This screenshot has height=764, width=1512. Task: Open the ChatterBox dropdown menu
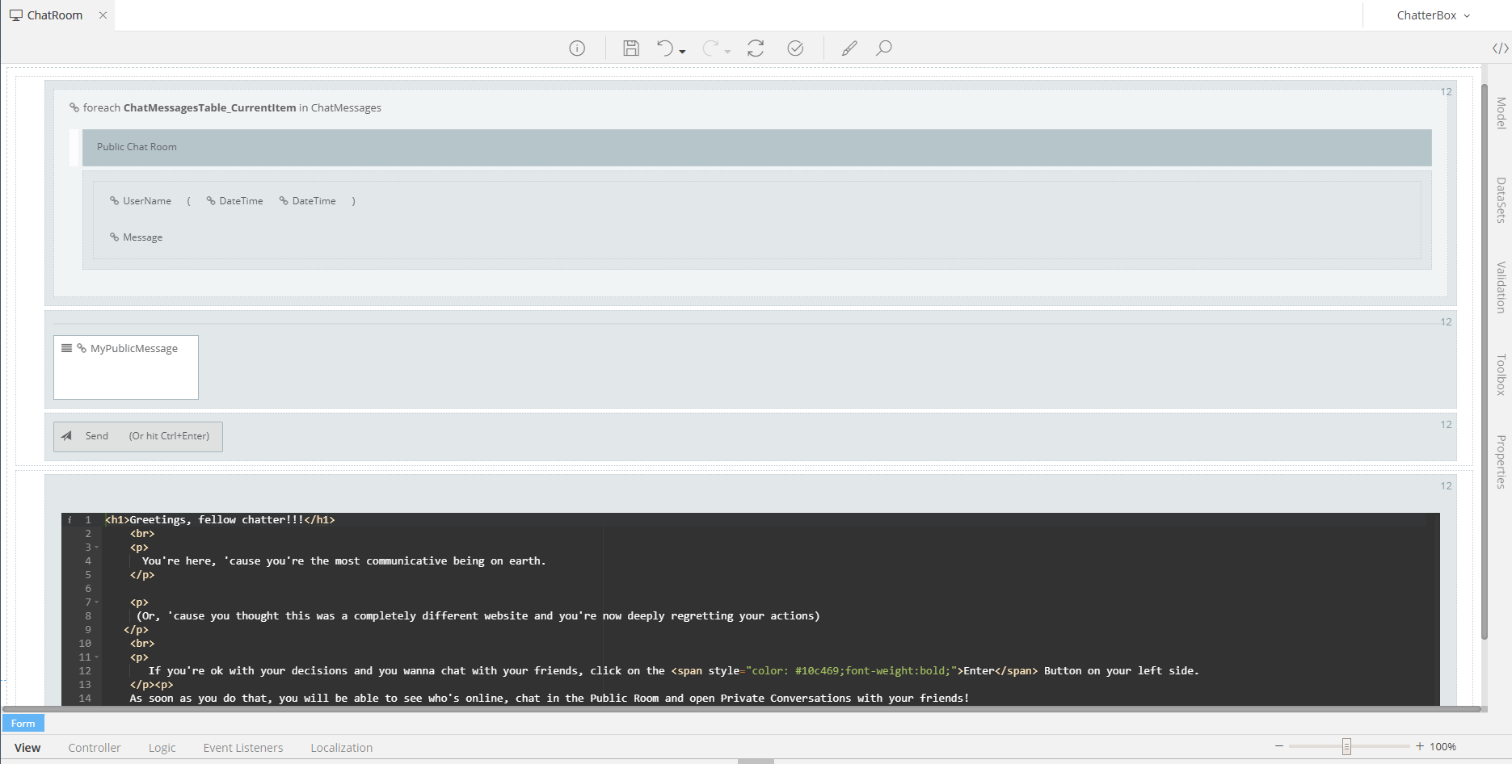1433,15
